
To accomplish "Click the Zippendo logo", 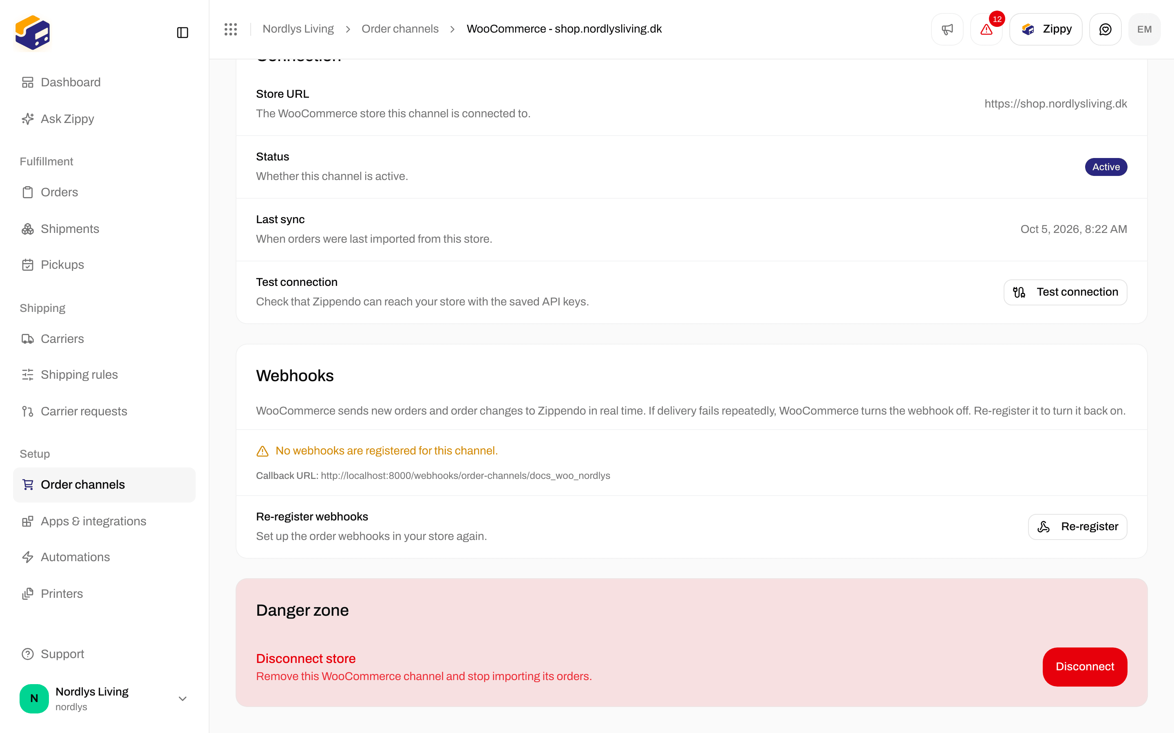I will 33,33.
